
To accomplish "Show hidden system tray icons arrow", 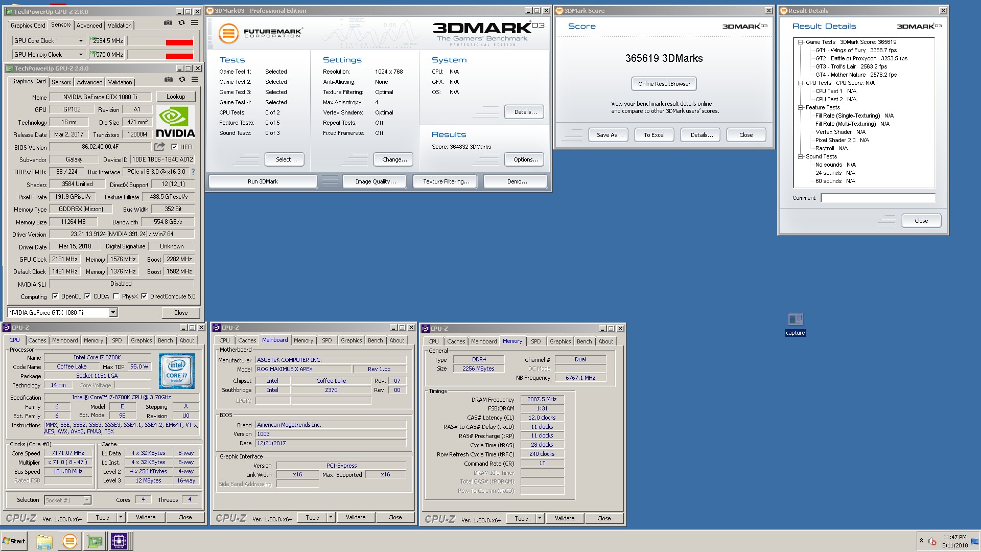I will [x=921, y=541].
